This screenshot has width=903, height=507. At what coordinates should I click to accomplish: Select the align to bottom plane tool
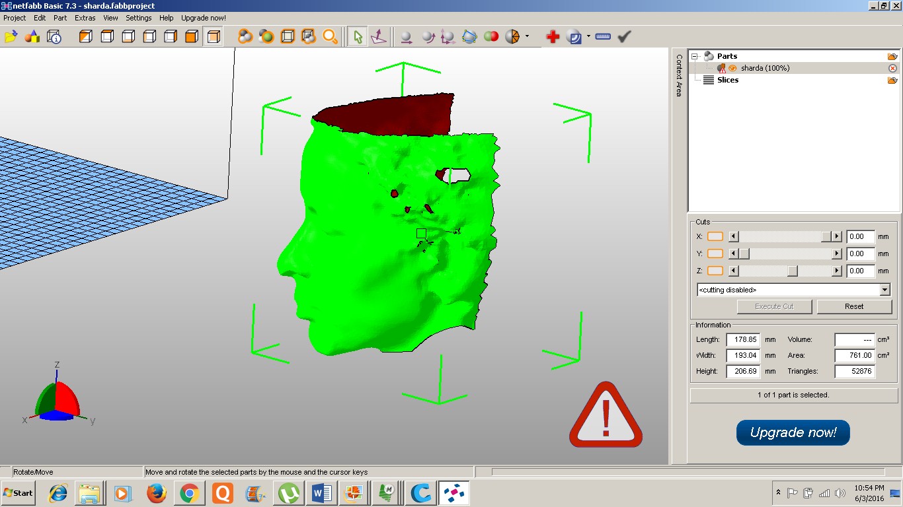pos(378,37)
